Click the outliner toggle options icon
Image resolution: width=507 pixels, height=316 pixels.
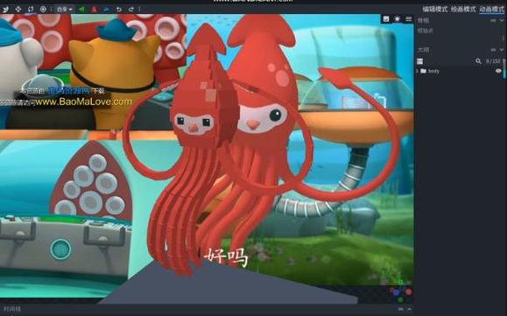pos(419,61)
